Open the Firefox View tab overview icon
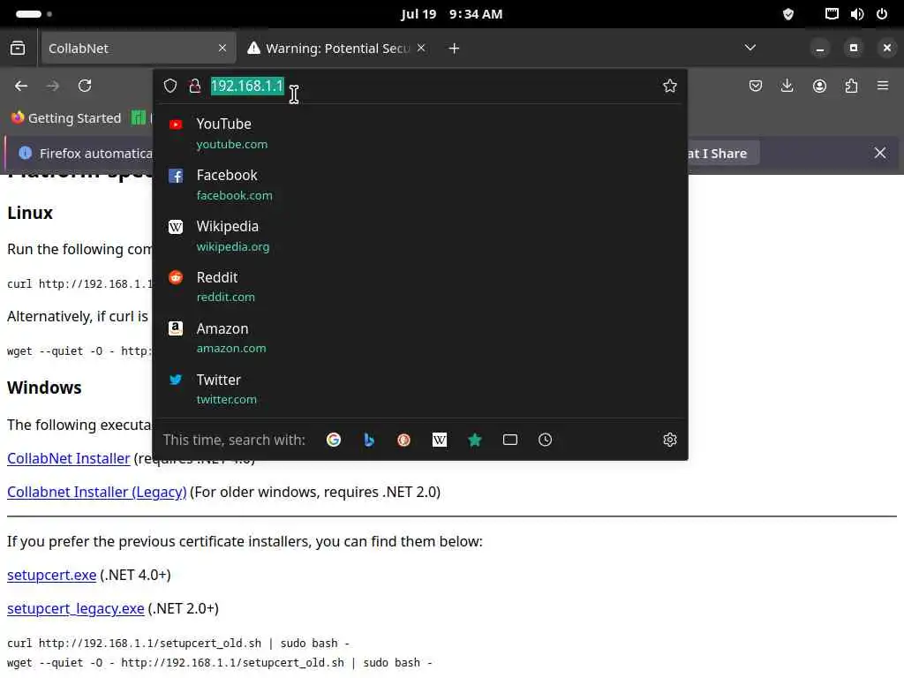This screenshot has height=678, width=904. click(x=18, y=49)
